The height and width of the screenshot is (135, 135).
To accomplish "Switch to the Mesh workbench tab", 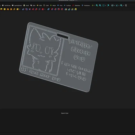I will click(x=53, y=5).
